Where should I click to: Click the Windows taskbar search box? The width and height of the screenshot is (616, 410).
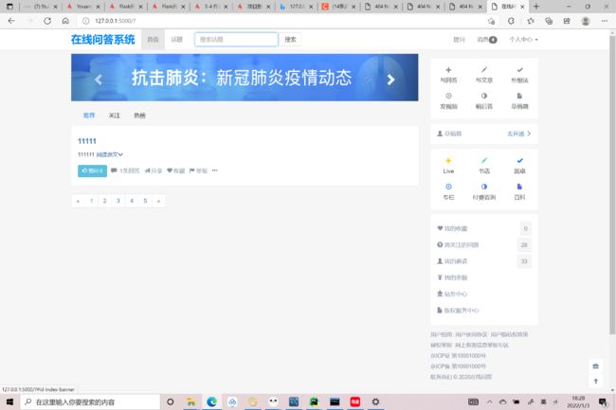(x=90, y=401)
